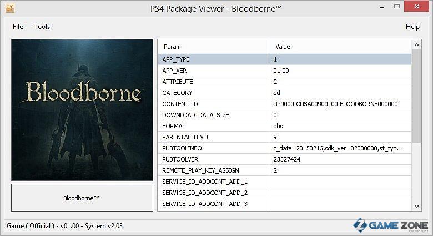The height and width of the screenshot is (236, 433).
Task: Open the Tools menu
Action: pyautogui.click(x=42, y=27)
